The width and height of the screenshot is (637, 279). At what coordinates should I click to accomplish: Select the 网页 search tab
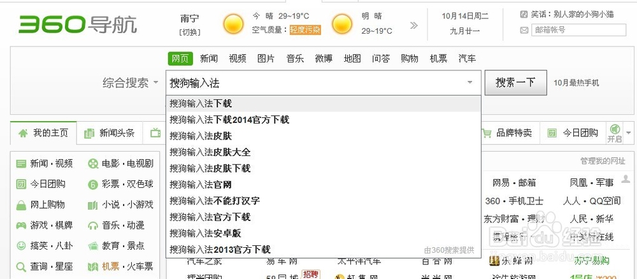pos(180,59)
